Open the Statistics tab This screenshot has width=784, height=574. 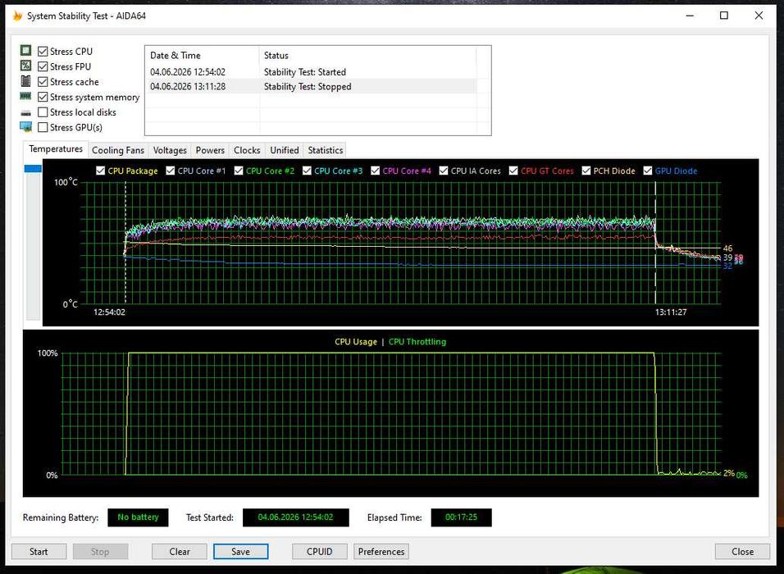coord(326,150)
